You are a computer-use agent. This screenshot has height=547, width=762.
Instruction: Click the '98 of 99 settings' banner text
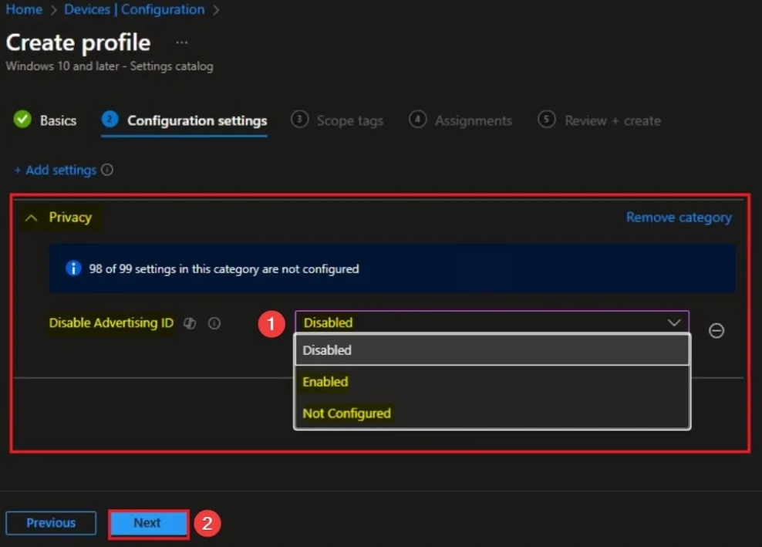[224, 269]
